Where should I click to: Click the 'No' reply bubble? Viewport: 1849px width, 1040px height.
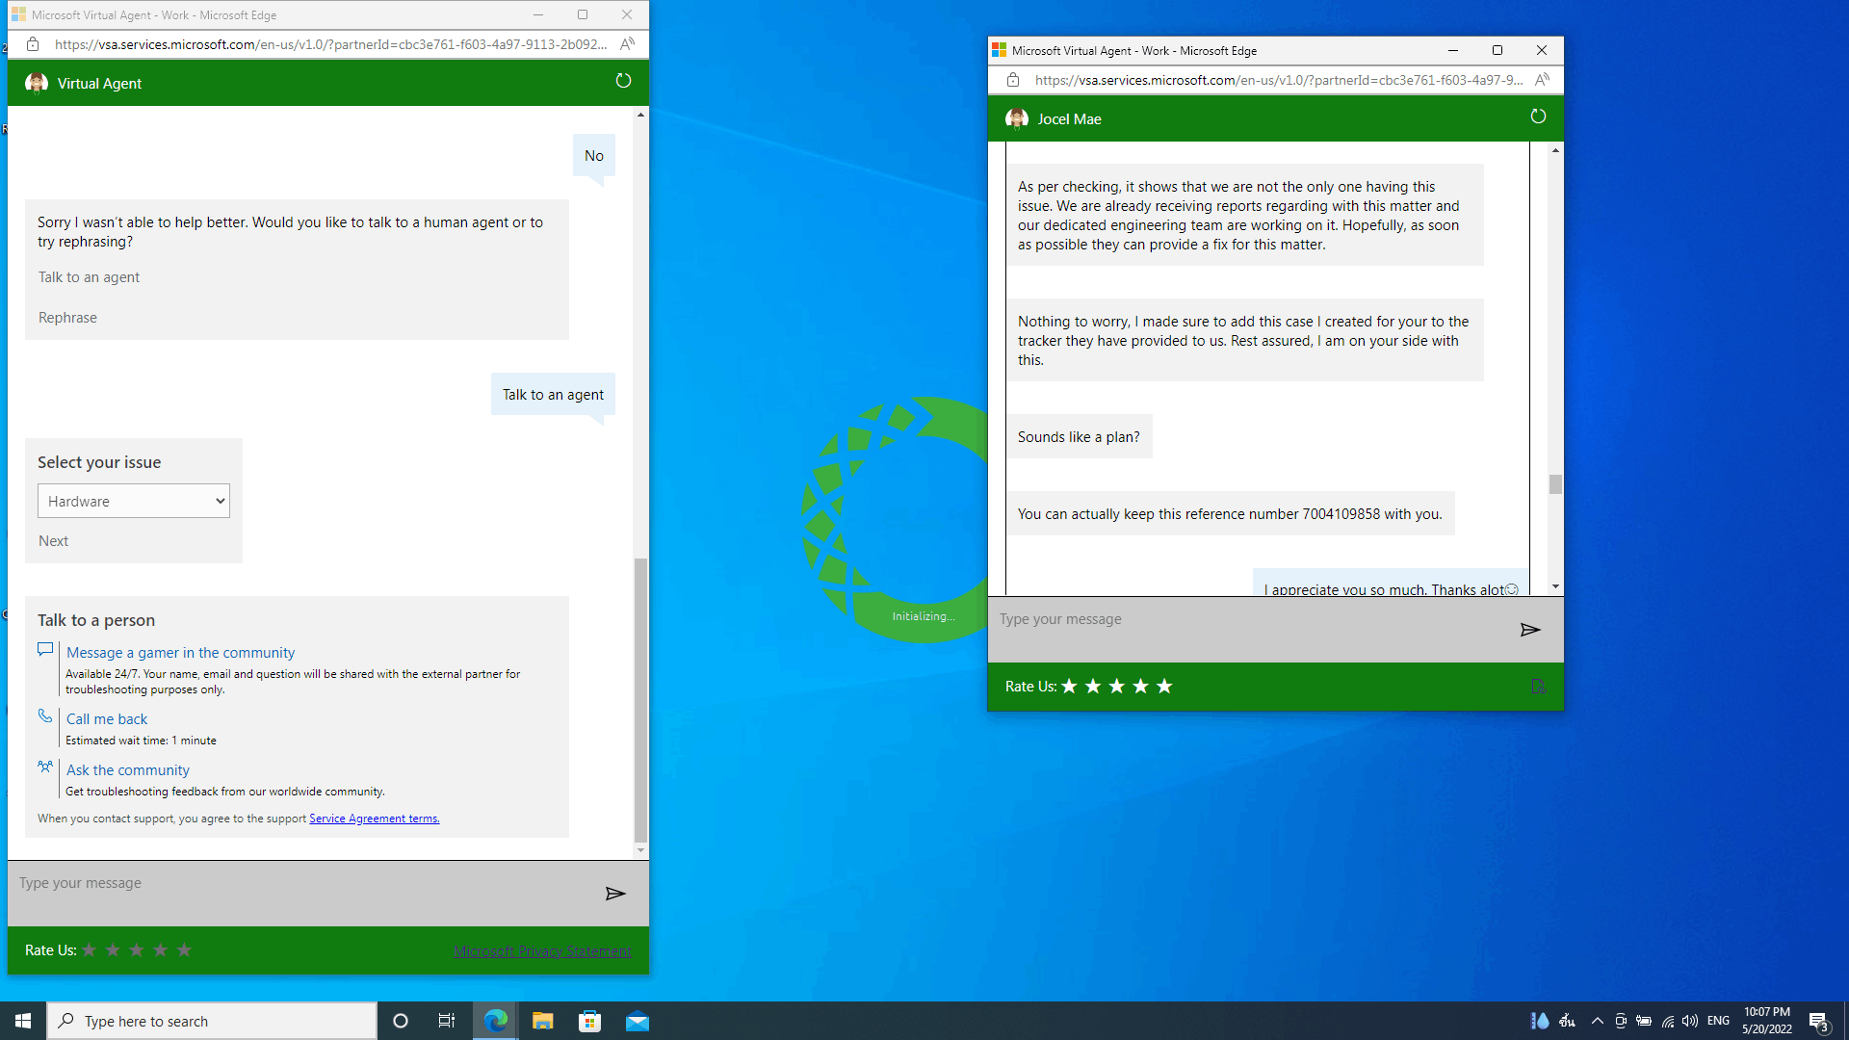594,156
